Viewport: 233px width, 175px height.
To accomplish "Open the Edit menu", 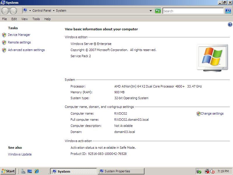I will [14, 19].
